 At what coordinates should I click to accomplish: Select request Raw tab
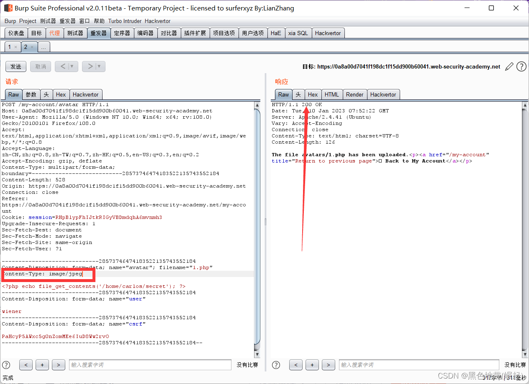point(14,94)
